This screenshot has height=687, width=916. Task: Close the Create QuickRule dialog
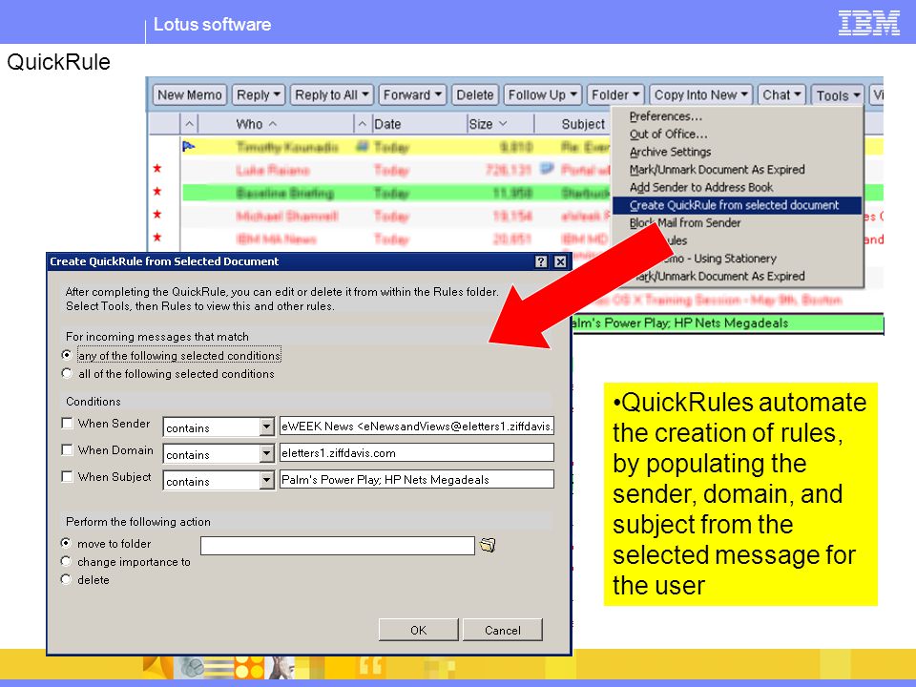[x=560, y=261]
